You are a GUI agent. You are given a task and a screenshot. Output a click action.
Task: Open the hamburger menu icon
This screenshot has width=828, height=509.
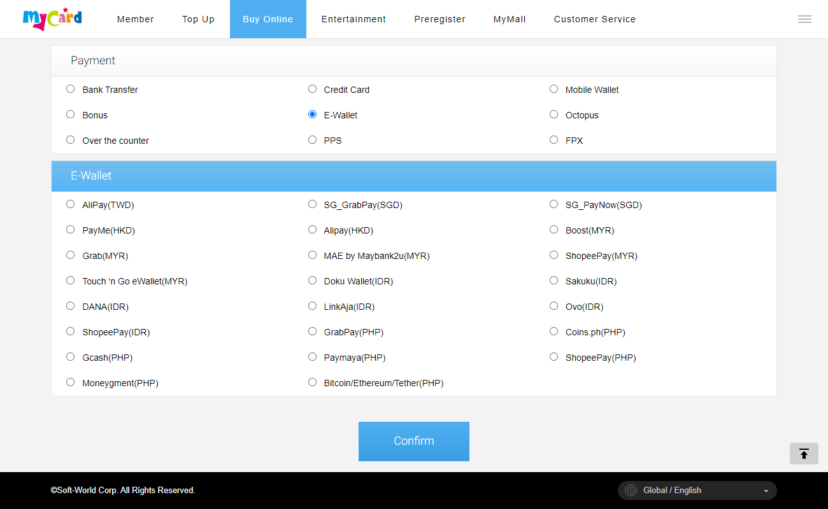coord(804,19)
